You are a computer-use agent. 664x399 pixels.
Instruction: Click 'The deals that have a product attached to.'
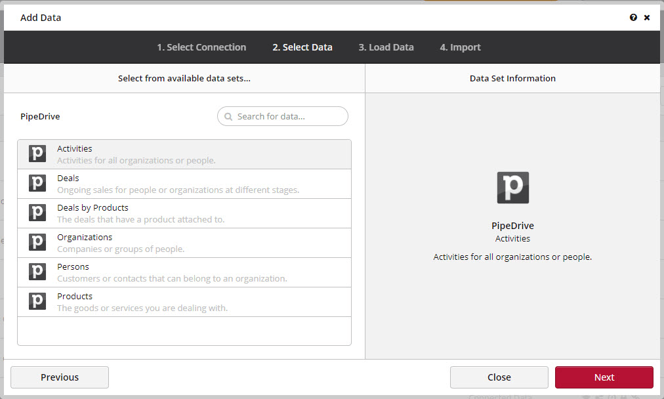[141, 219]
